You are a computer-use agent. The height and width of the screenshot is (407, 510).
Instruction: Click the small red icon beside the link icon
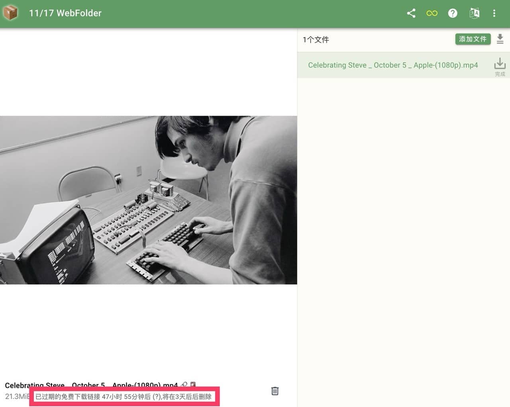[x=193, y=385]
